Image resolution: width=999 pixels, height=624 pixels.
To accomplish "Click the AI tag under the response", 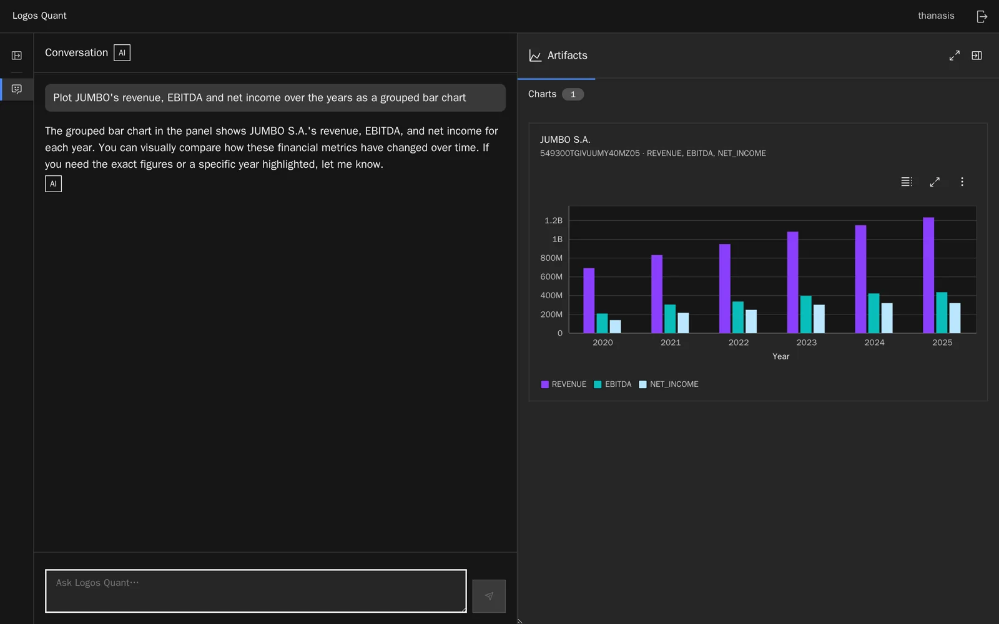I will click(x=53, y=183).
